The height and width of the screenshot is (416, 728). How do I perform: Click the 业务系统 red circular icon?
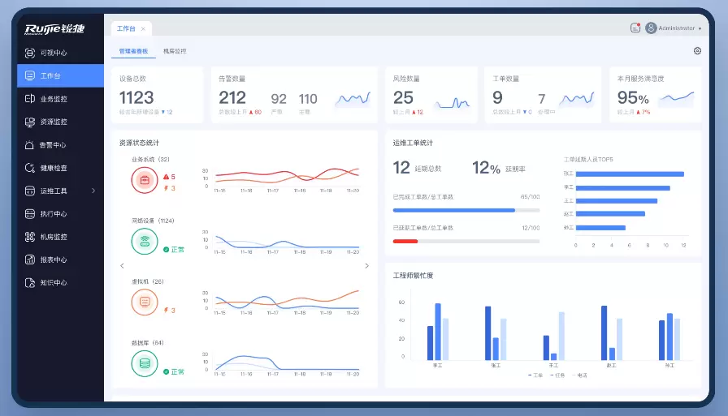click(x=145, y=180)
